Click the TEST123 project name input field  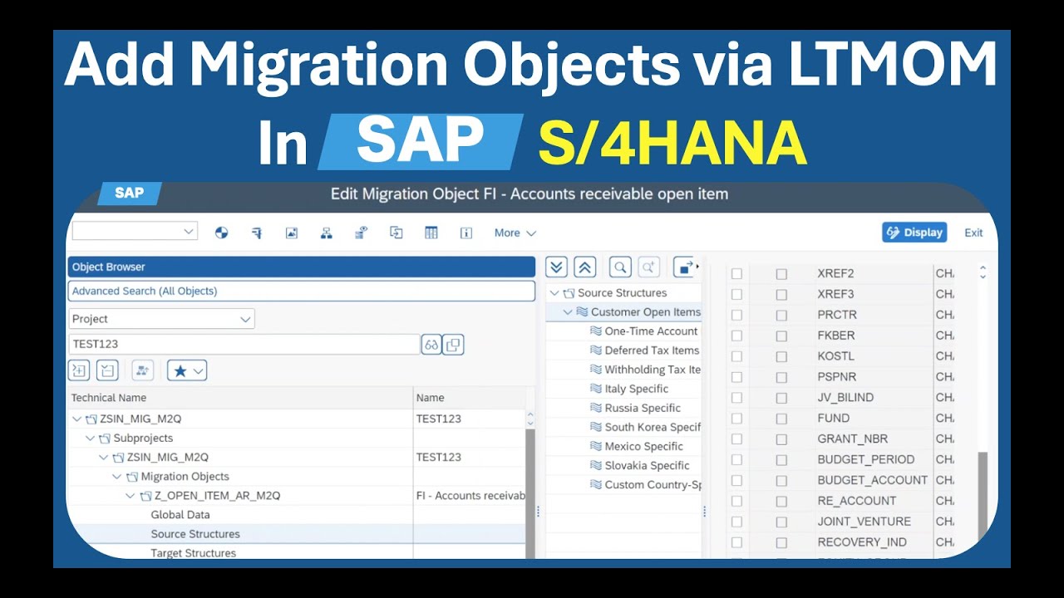coord(244,345)
